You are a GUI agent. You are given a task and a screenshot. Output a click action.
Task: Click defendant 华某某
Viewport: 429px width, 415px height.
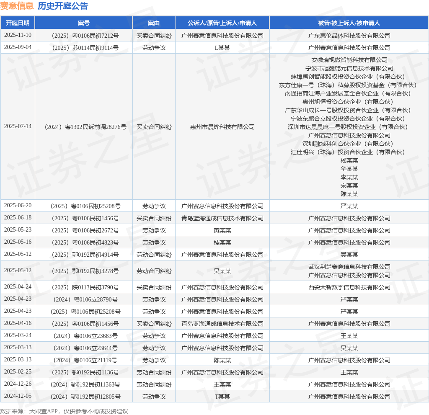pos(349,169)
